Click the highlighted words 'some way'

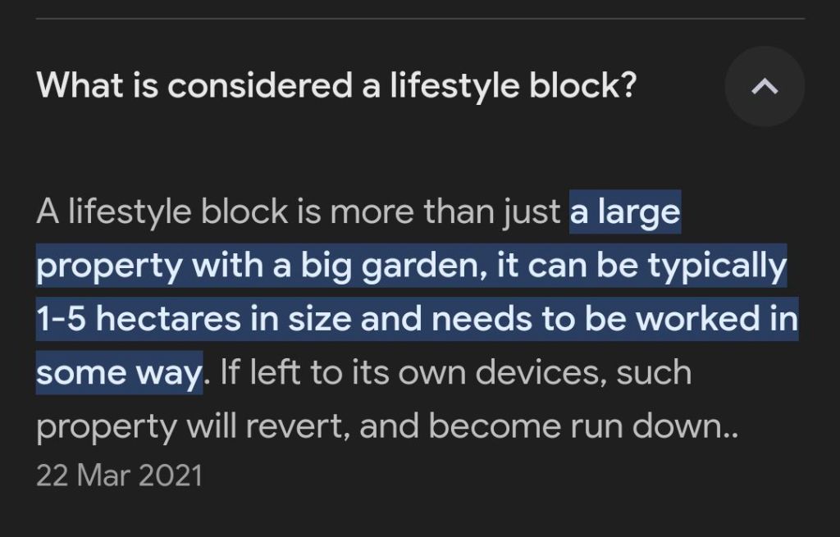click(x=118, y=373)
